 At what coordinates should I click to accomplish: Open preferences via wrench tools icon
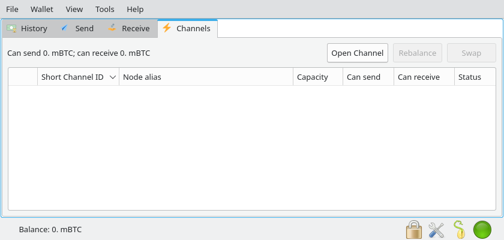(x=436, y=229)
